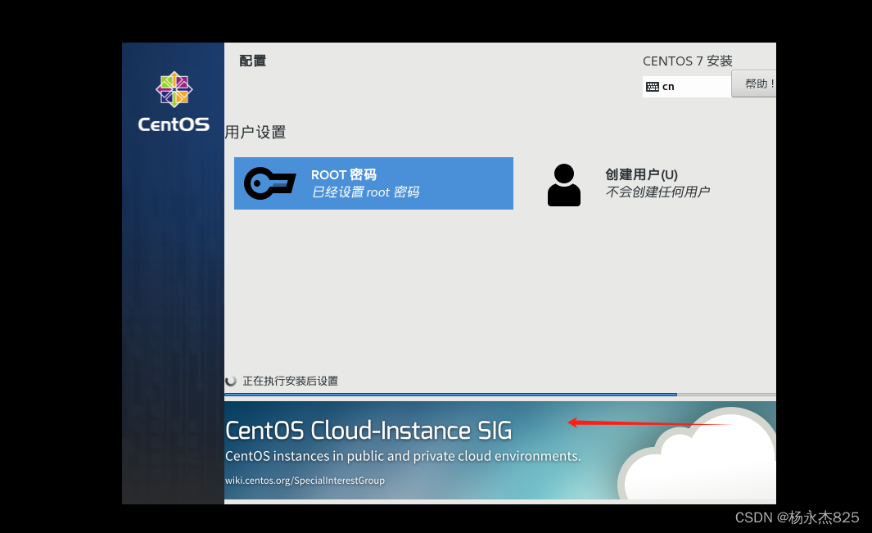872x533 pixels.
Task: Click the CentOS wordmark text in sidebar
Action: 174,124
